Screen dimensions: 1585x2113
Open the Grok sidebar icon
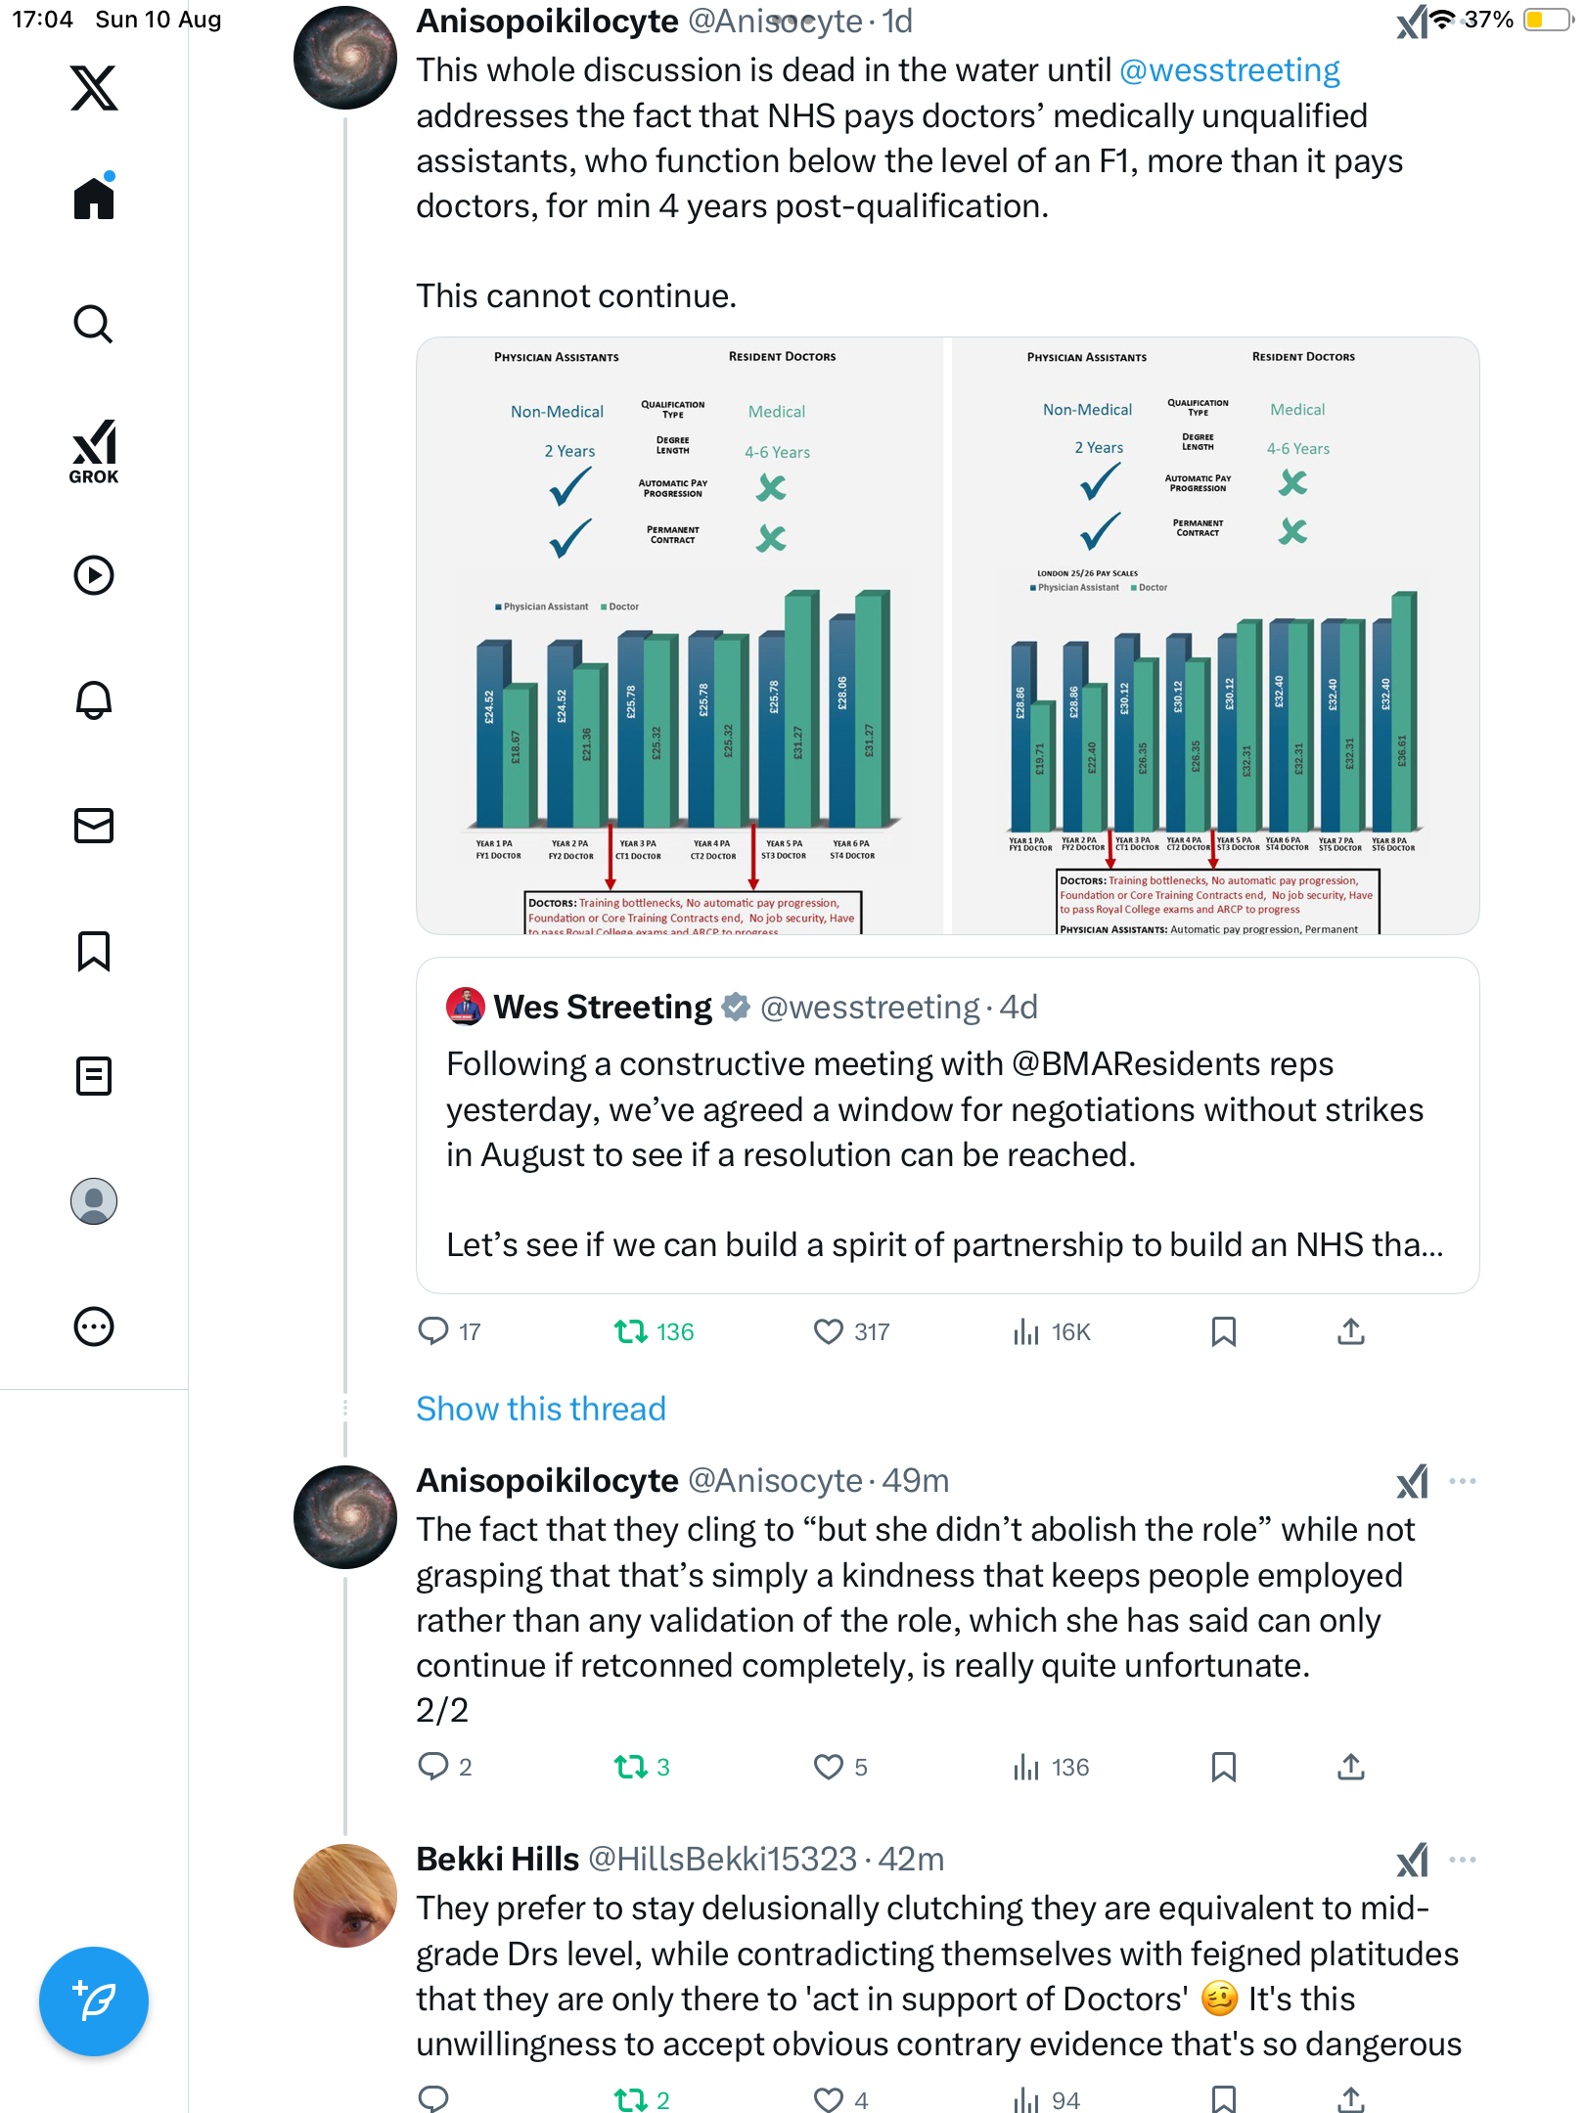(x=94, y=451)
